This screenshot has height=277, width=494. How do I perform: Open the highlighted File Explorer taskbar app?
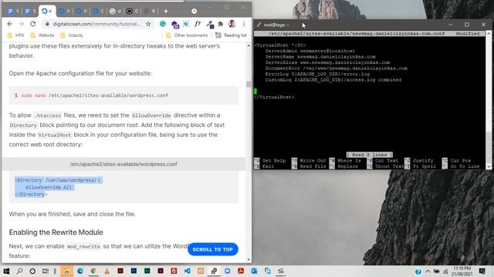pos(66,271)
